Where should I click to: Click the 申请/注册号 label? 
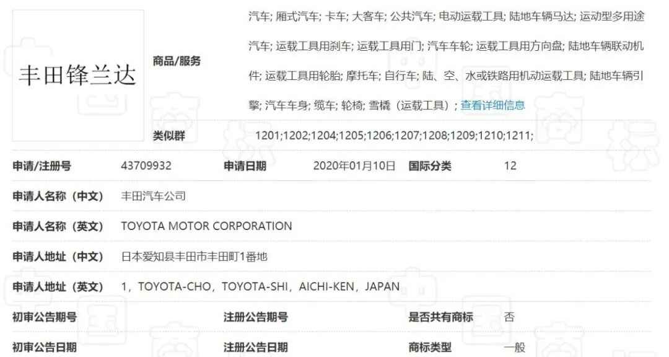42,165
